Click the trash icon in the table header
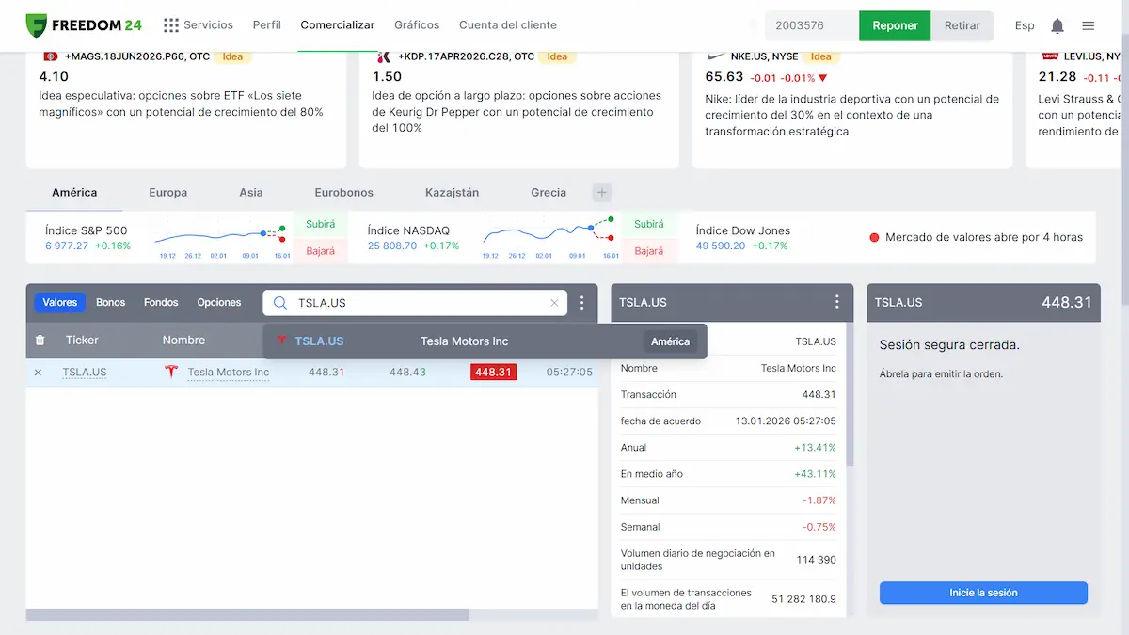Image resolution: width=1129 pixels, height=635 pixels. [40, 341]
